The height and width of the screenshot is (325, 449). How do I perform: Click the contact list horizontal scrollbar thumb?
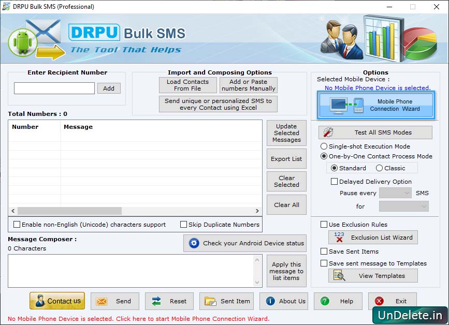[x=69, y=211]
